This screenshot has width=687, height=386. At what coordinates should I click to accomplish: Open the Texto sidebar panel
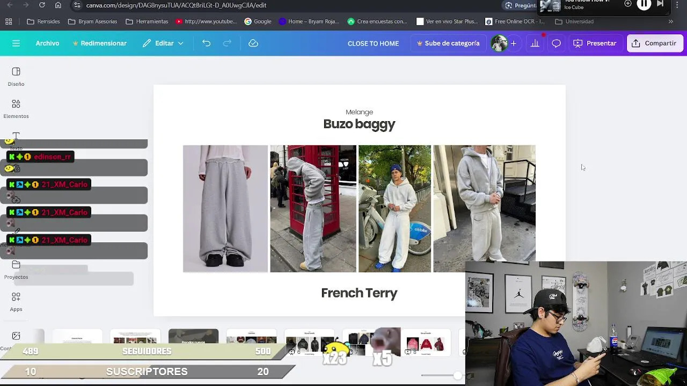pyautogui.click(x=16, y=141)
